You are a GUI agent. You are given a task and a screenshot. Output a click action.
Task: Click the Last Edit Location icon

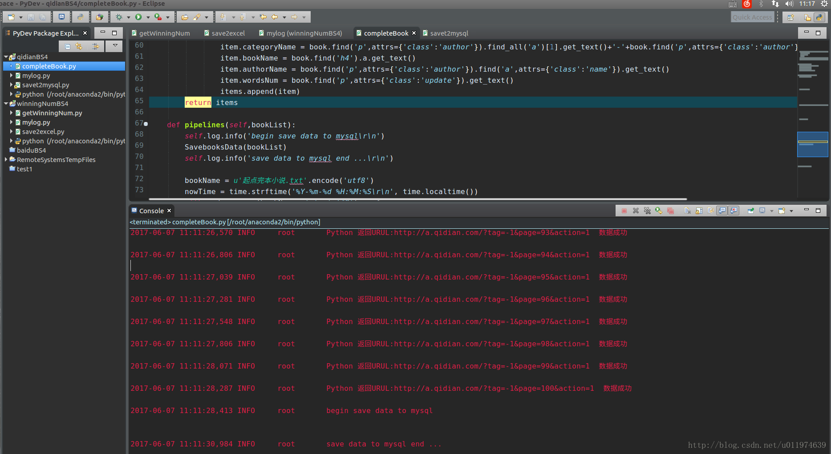pyautogui.click(x=263, y=17)
